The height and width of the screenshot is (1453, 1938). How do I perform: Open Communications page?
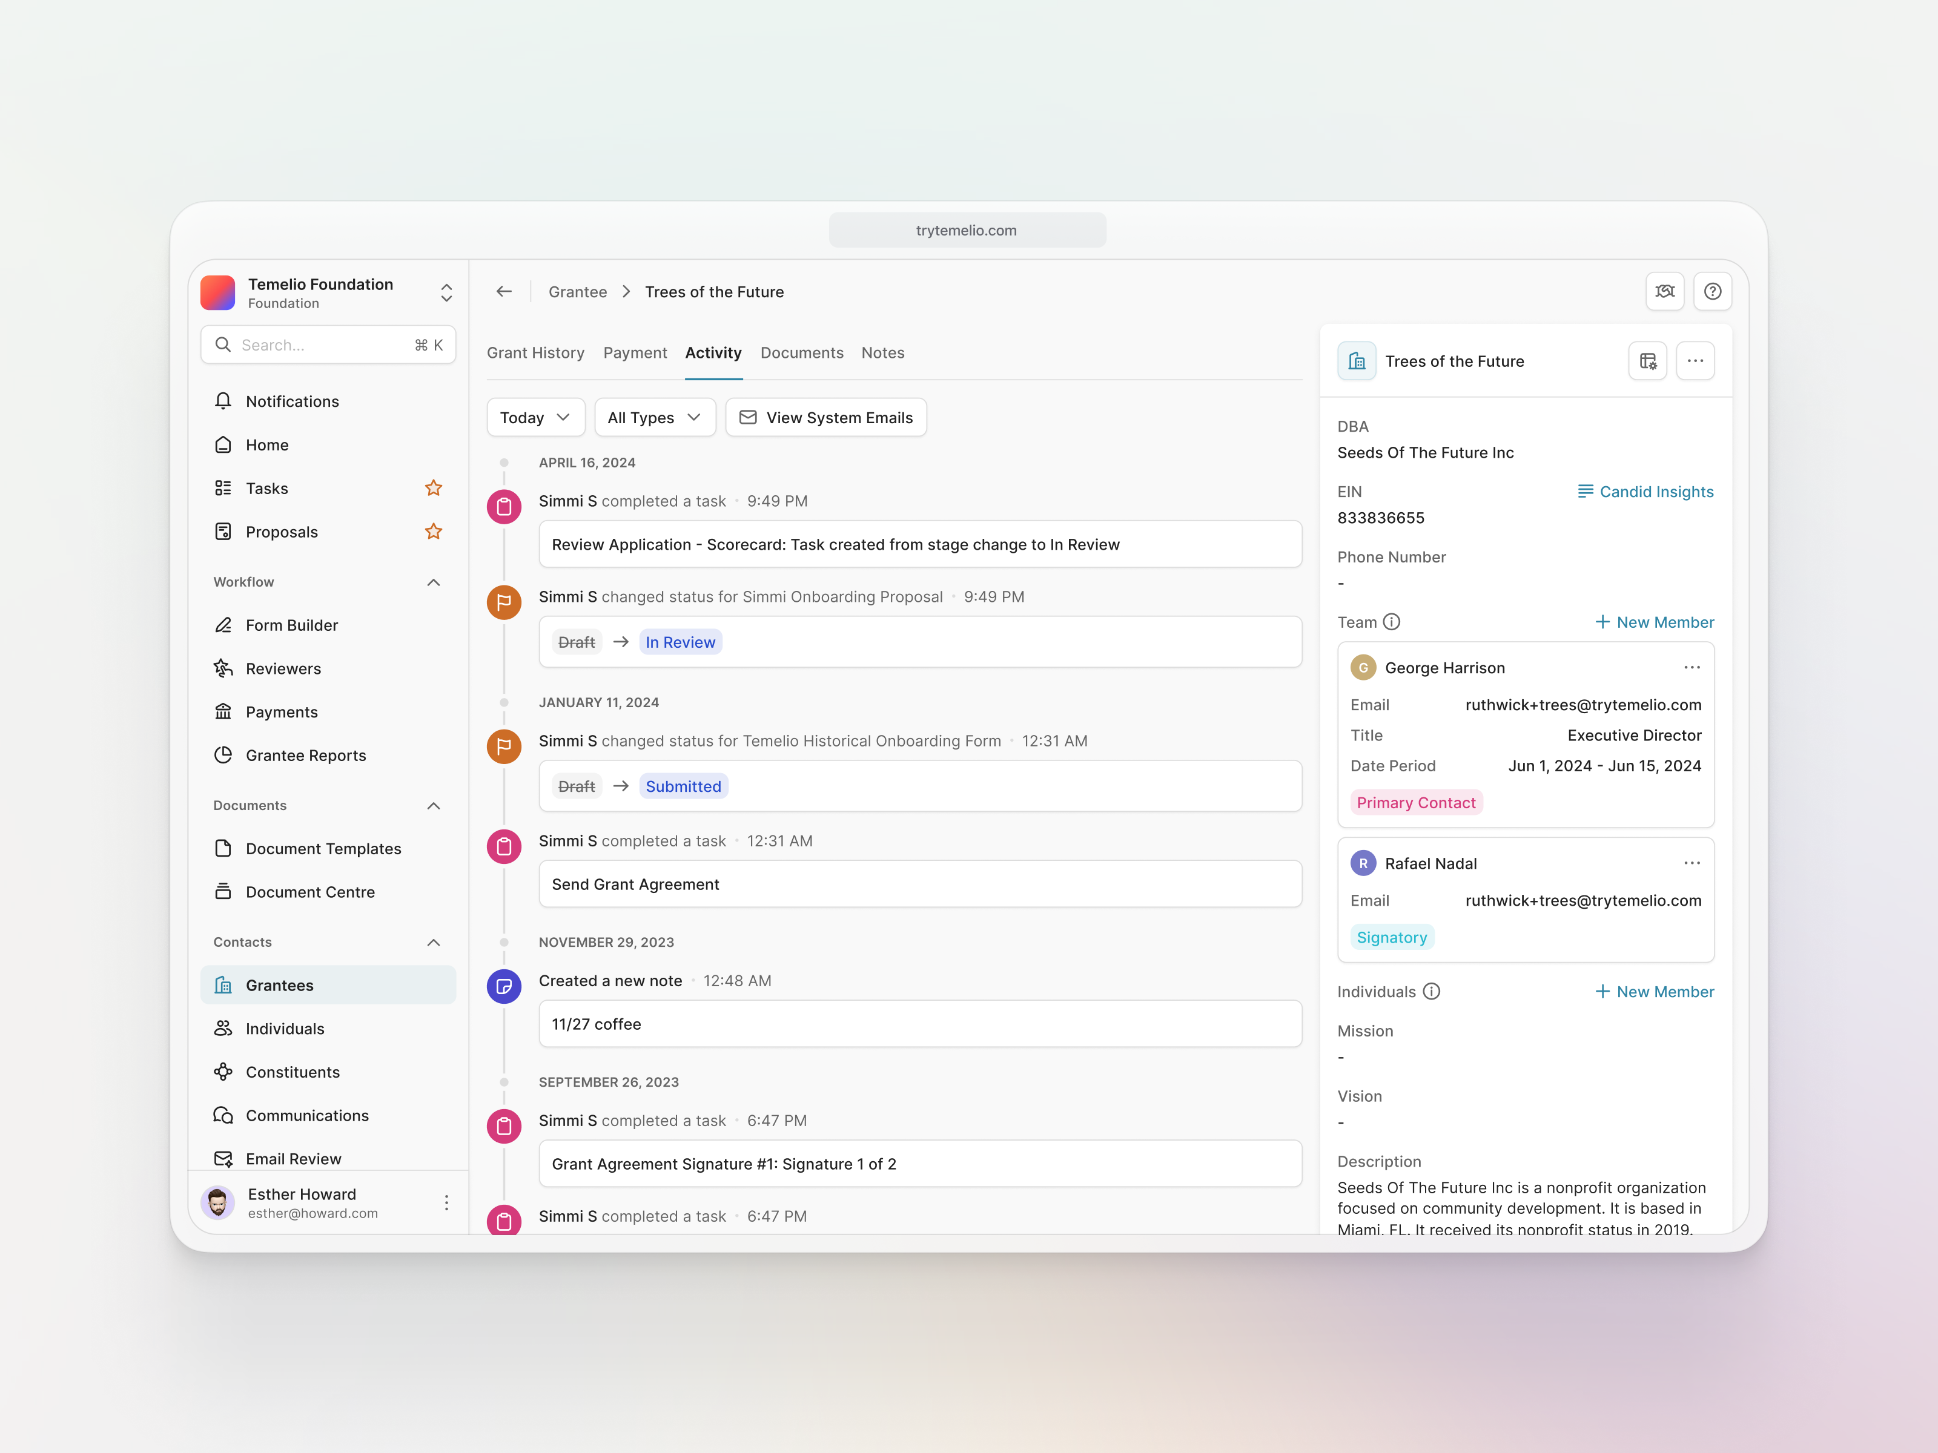coord(328,1115)
